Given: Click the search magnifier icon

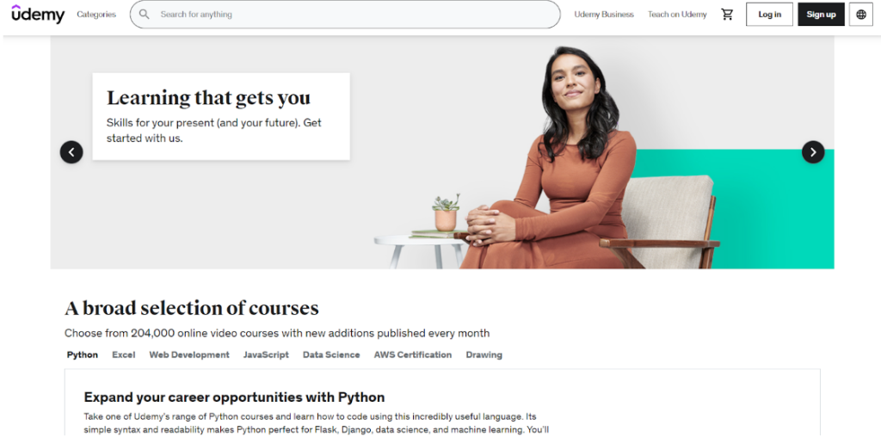Looking at the screenshot, I should point(145,14).
